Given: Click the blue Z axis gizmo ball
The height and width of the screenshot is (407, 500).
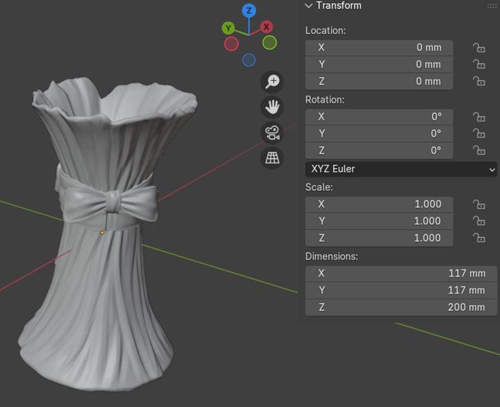Looking at the screenshot, I should tap(249, 11).
